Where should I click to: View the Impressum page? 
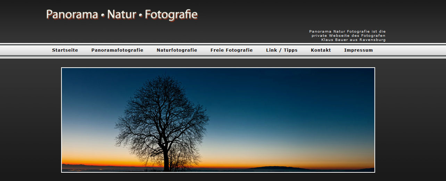(x=358, y=50)
